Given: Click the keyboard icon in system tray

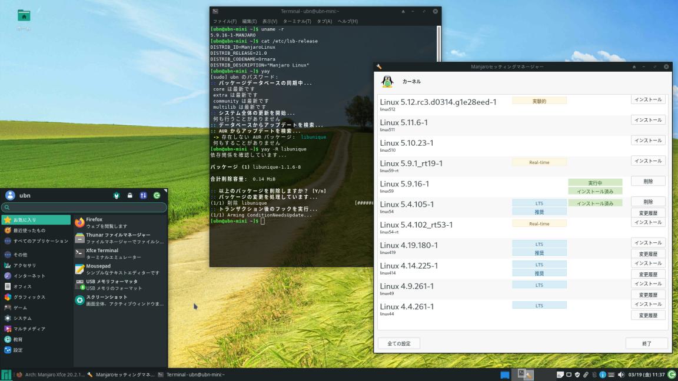Looking at the screenshot, I should [611, 375].
